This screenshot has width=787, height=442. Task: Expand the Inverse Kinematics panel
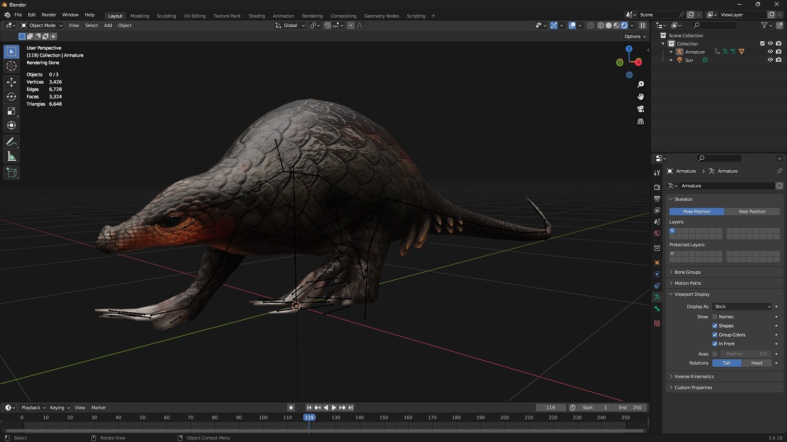point(694,377)
